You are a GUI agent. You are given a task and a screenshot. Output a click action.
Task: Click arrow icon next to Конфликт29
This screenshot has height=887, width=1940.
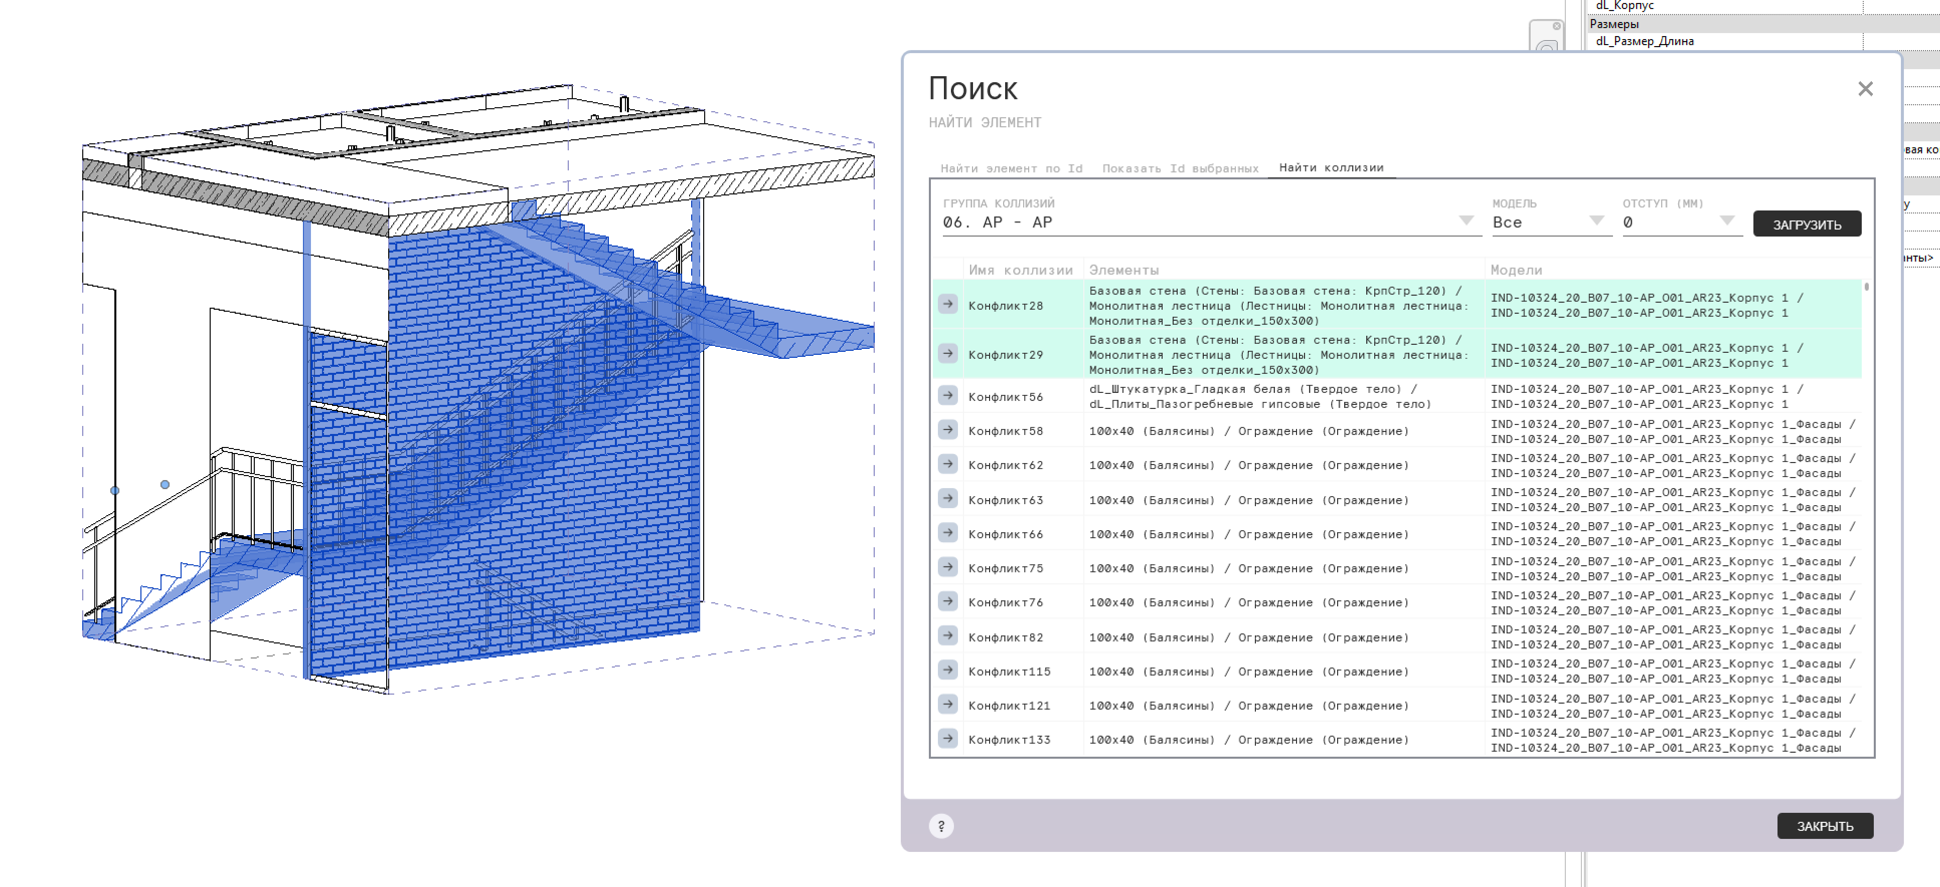pos(947,354)
